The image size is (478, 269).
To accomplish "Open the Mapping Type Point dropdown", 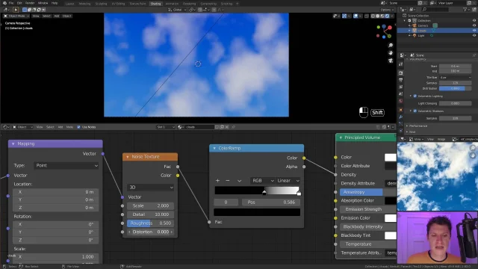I will (x=66, y=165).
